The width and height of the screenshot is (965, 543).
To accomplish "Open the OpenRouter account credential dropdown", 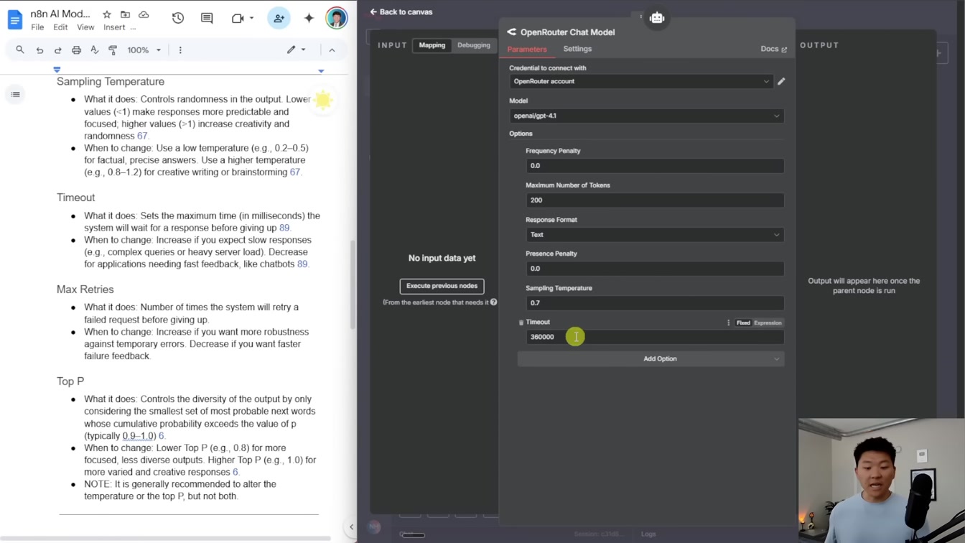I will coord(641,81).
